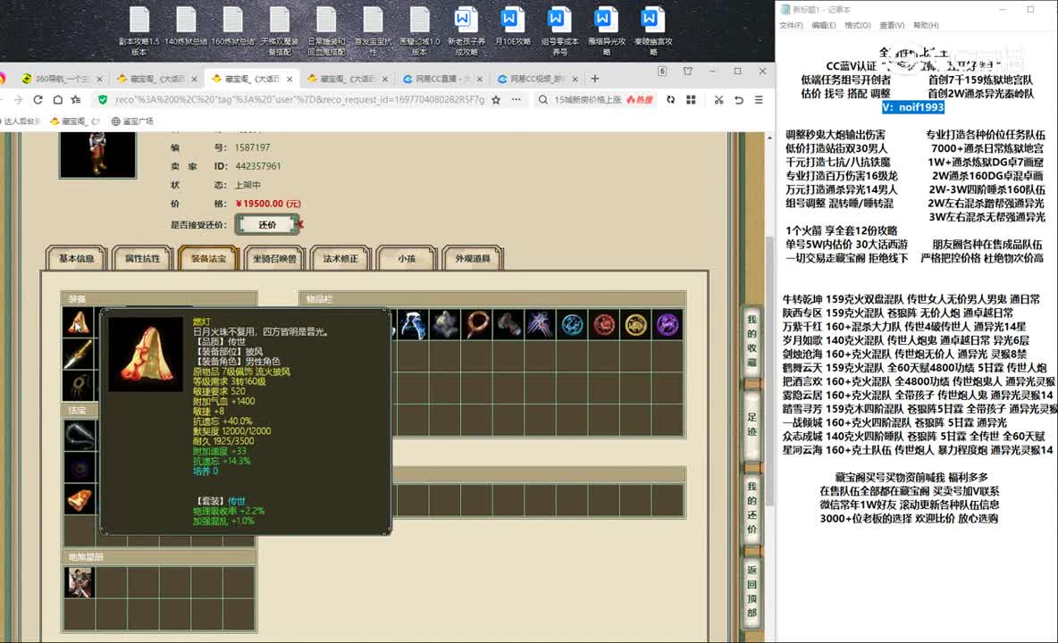This screenshot has height=643, width=1058.
Task: Click the 返回顶部 side button
Action: pyautogui.click(x=752, y=591)
